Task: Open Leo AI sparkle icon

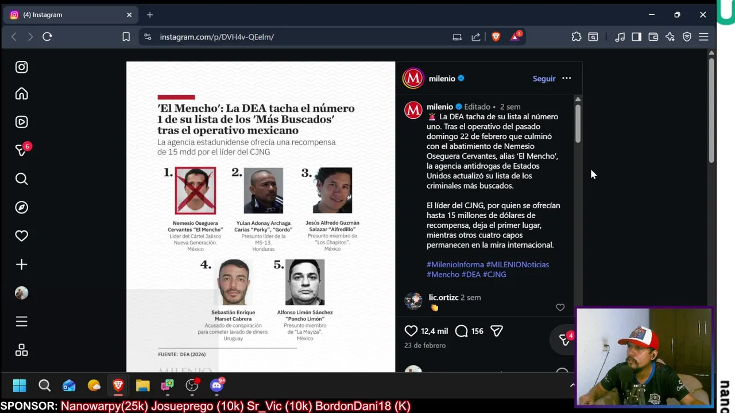Action: point(670,37)
